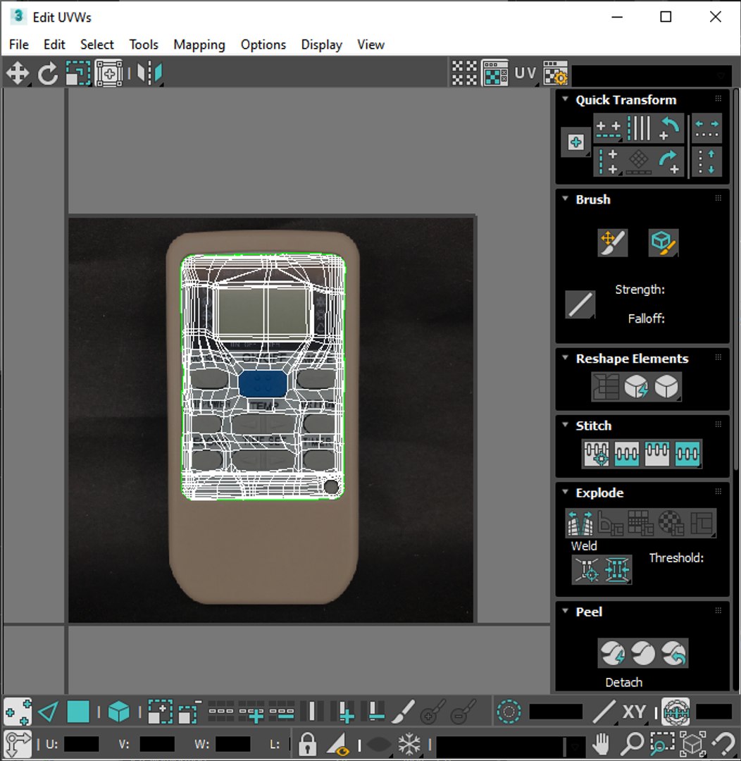Click the snowflake Freeze icon
The height and width of the screenshot is (761, 741).
(409, 743)
